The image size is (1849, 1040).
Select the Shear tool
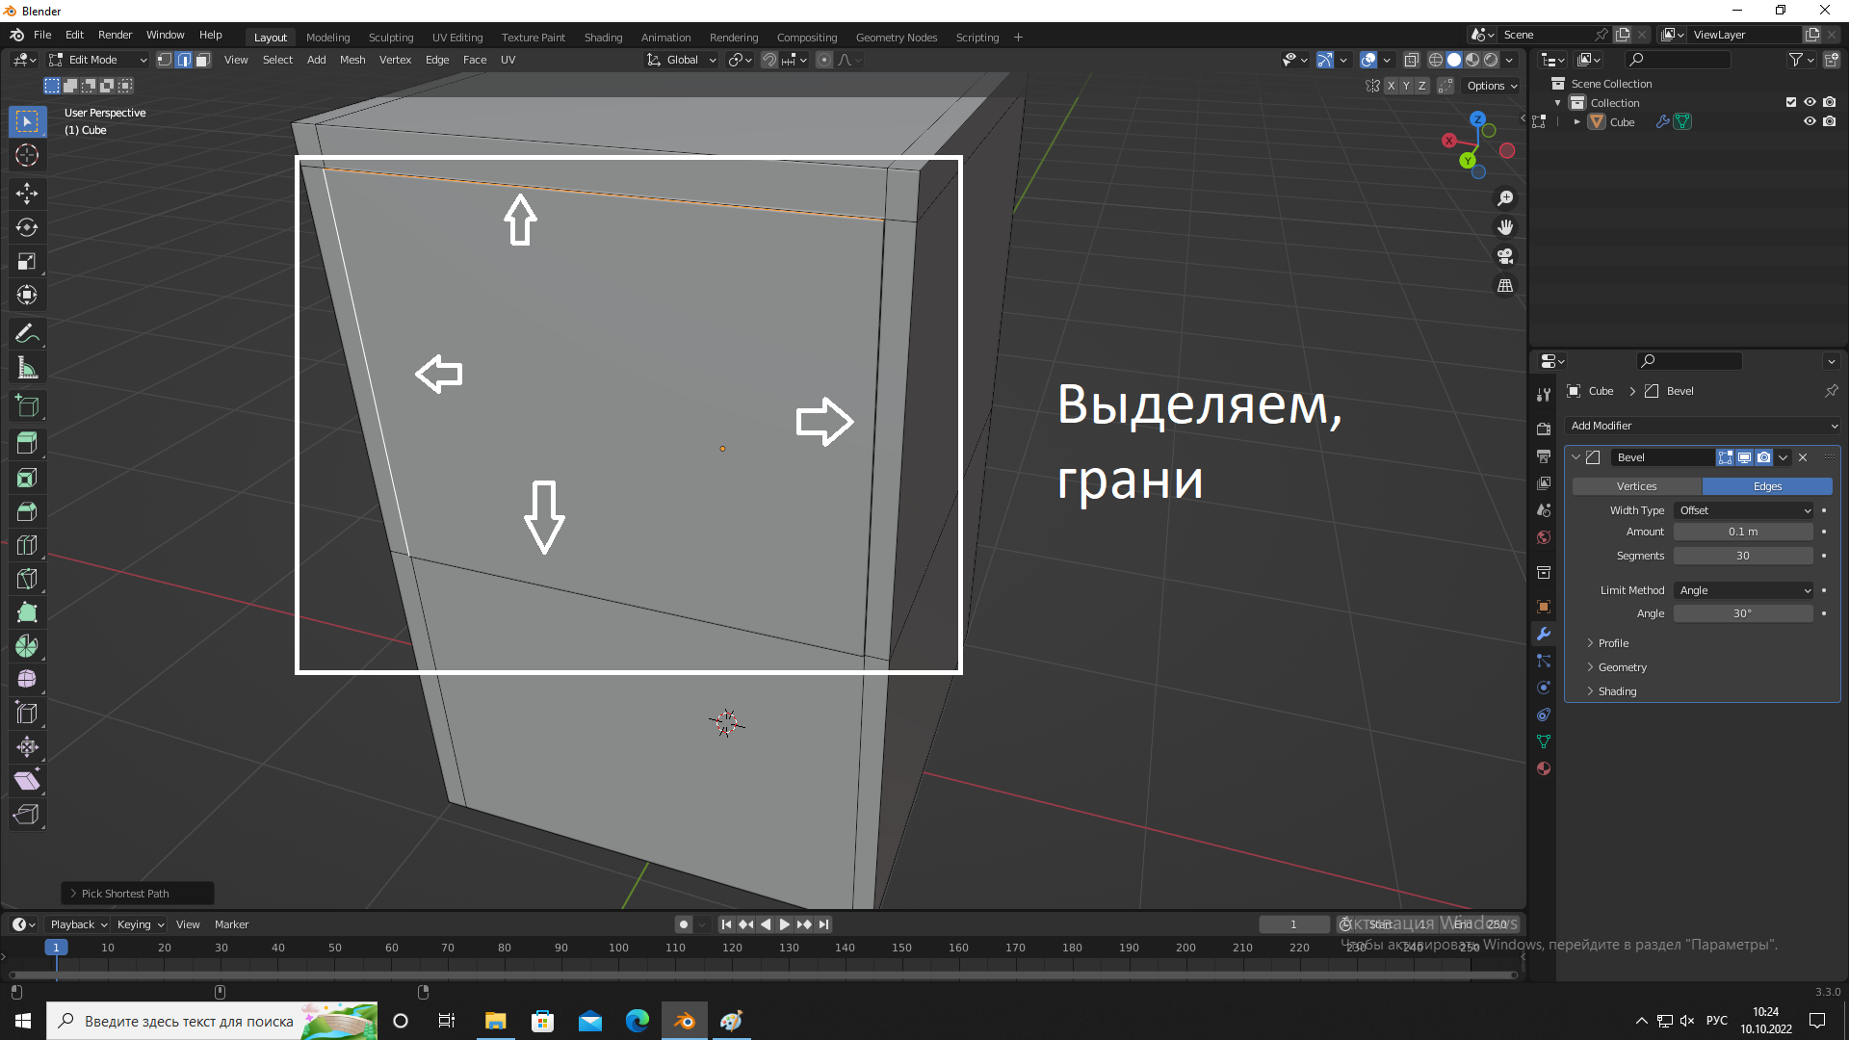pos(27,781)
